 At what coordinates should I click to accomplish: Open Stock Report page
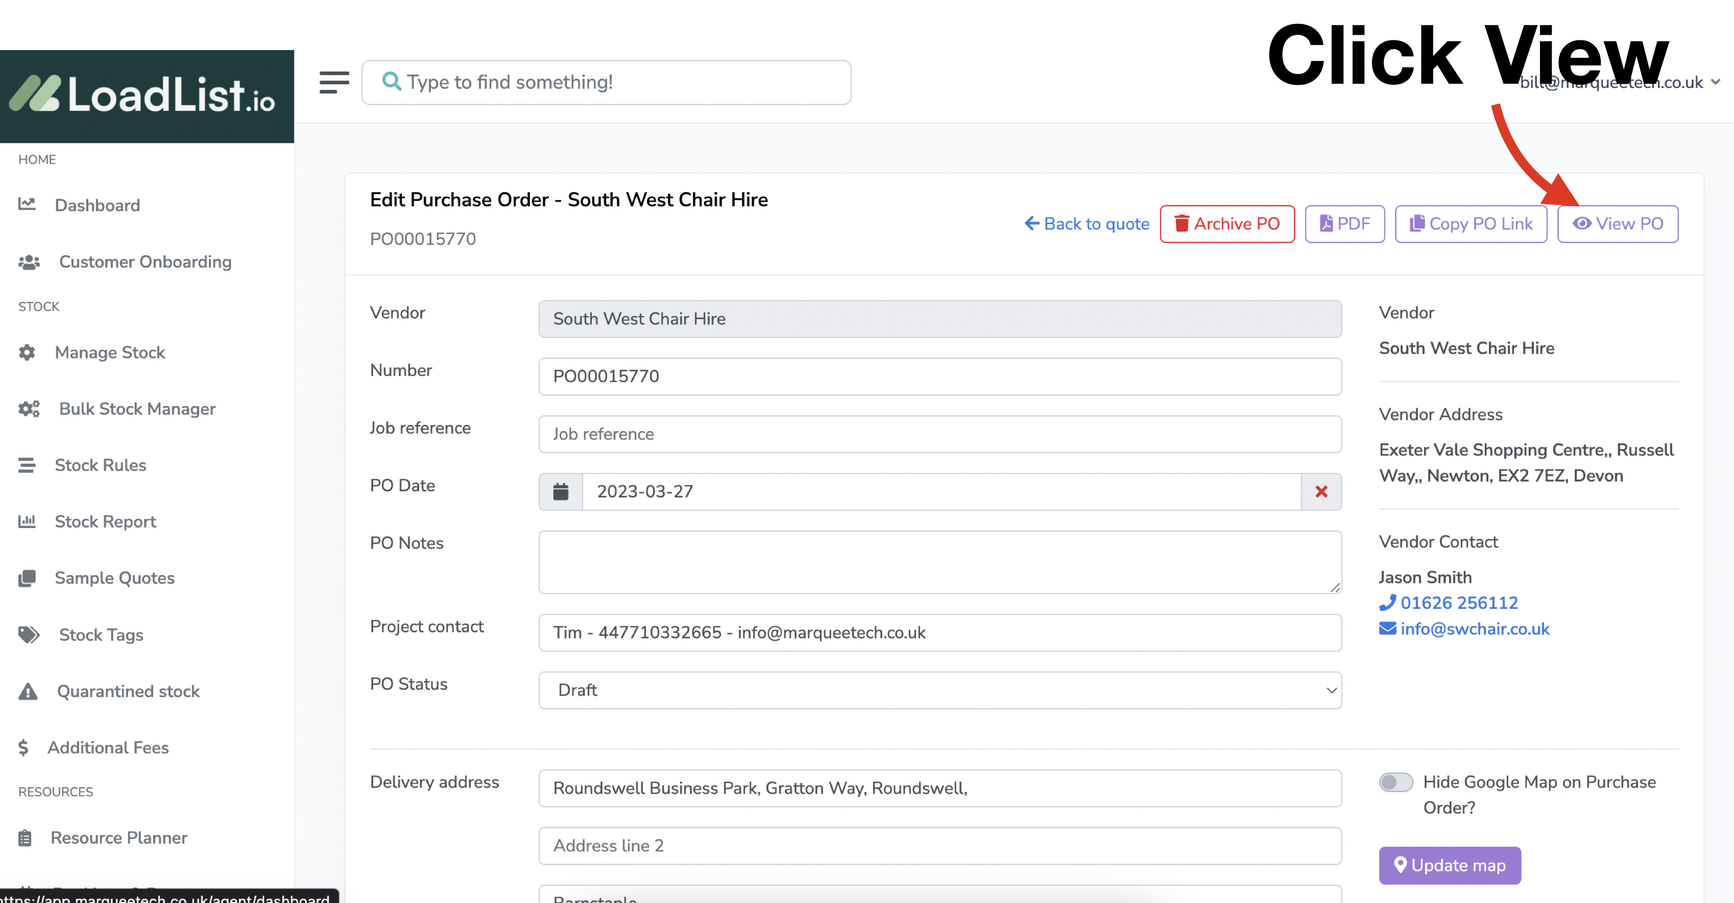pos(105,521)
